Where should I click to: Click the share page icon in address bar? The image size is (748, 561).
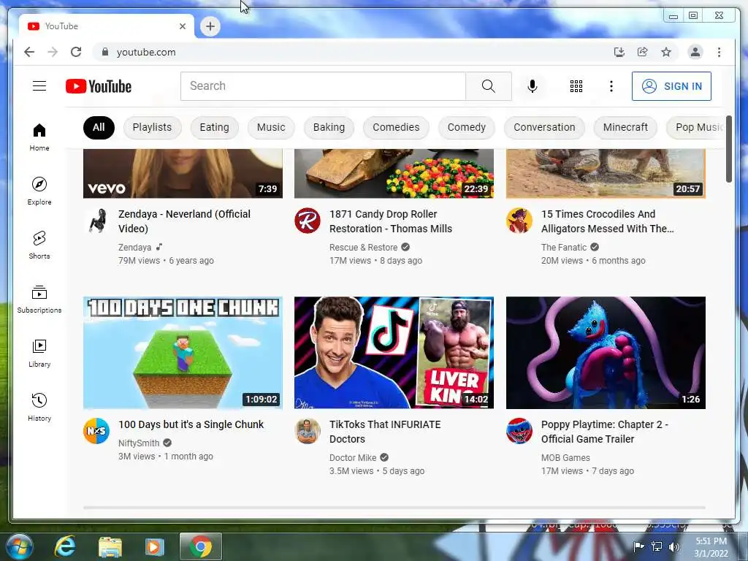point(643,52)
